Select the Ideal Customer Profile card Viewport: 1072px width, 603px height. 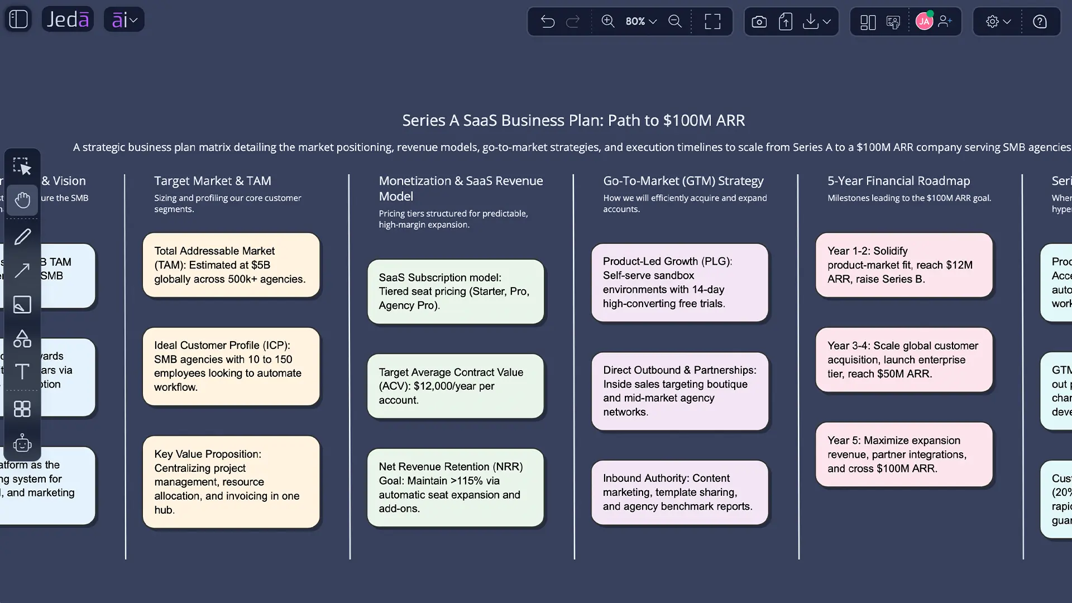(x=231, y=366)
